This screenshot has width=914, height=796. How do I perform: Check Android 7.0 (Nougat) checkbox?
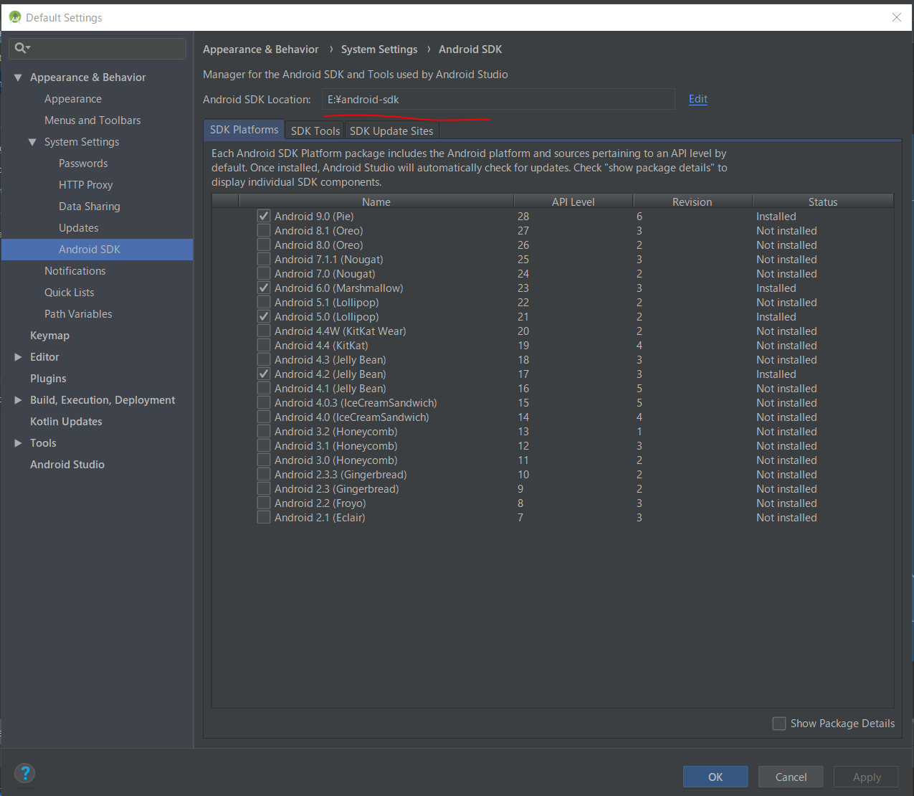point(264,274)
